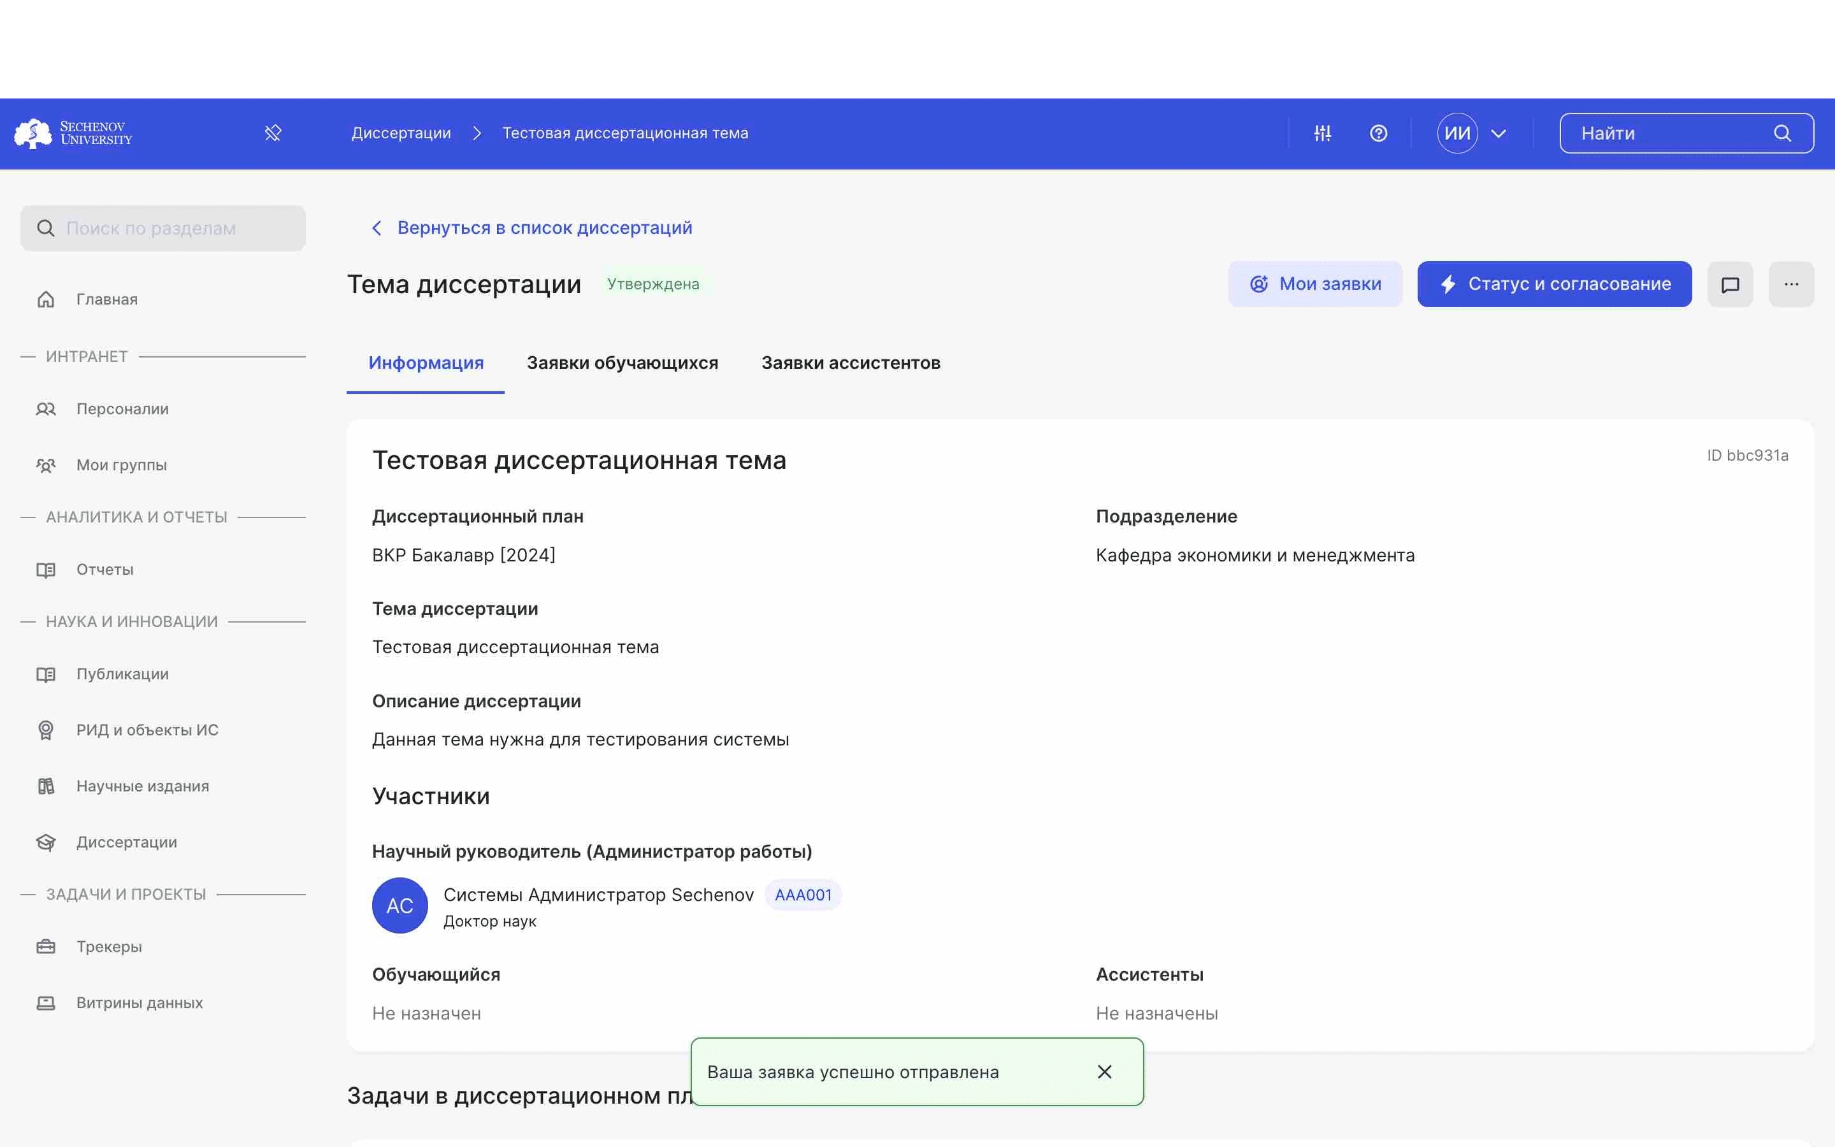The width and height of the screenshot is (1835, 1147).
Task: Open Мои заявки button
Action: pos(1315,284)
